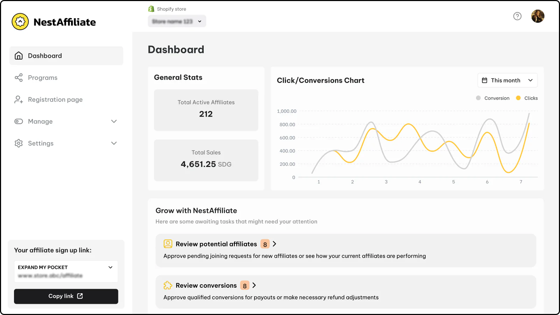Click the blurred affiliate sign up URL
The image size is (560, 315).
pyautogui.click(x=50, y=276)
